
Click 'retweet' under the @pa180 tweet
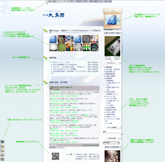point(68,101)
